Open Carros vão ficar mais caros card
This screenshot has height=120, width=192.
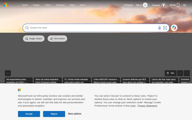164,80
